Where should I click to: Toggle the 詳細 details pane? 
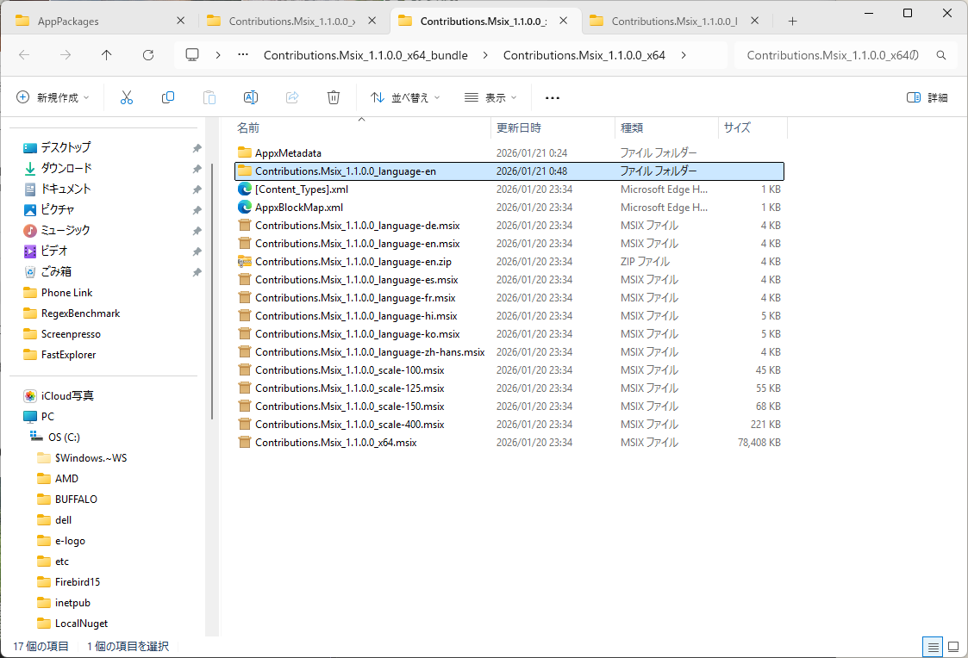point(927,97)
